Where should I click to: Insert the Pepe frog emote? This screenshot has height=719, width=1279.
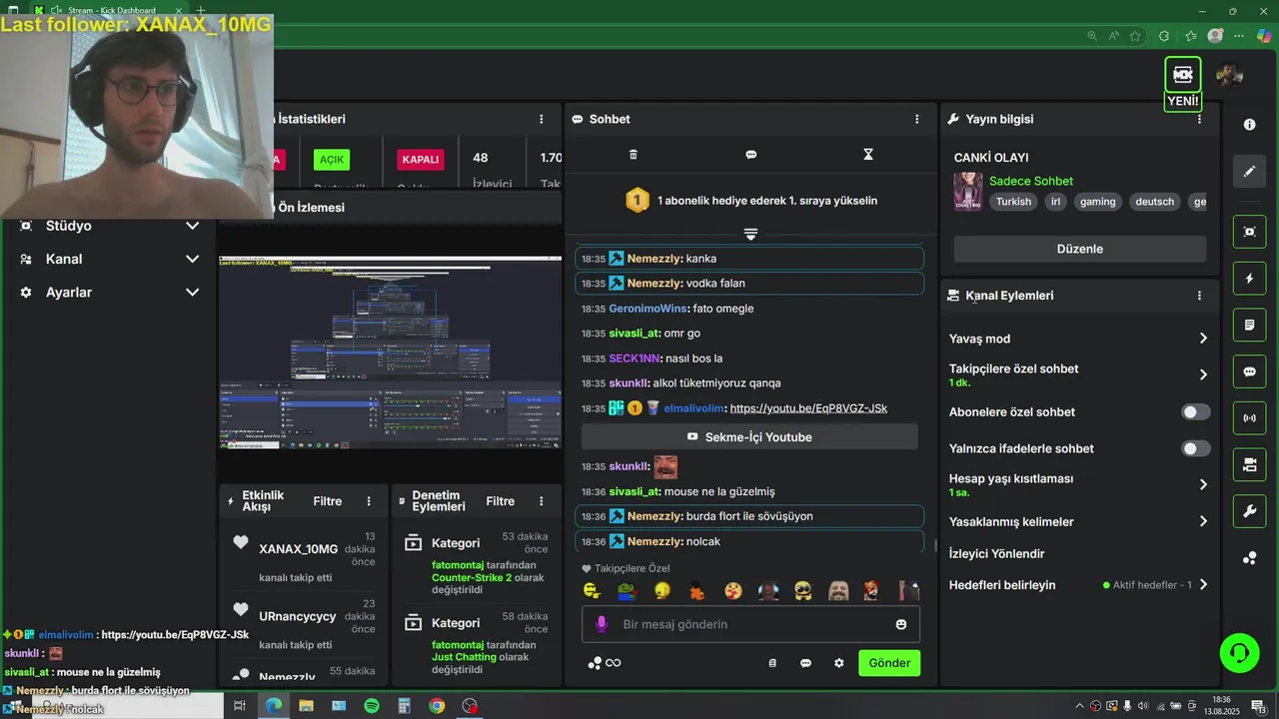tap(627, 591)
